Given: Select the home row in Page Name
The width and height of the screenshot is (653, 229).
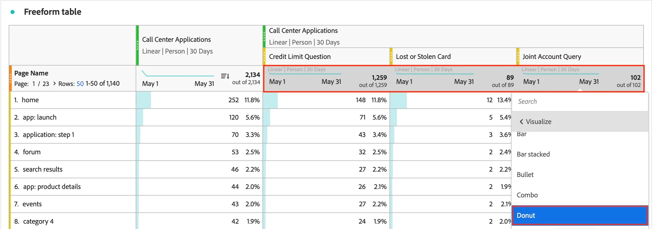Looking at the screenshot, I should click(x=73, y=100).
